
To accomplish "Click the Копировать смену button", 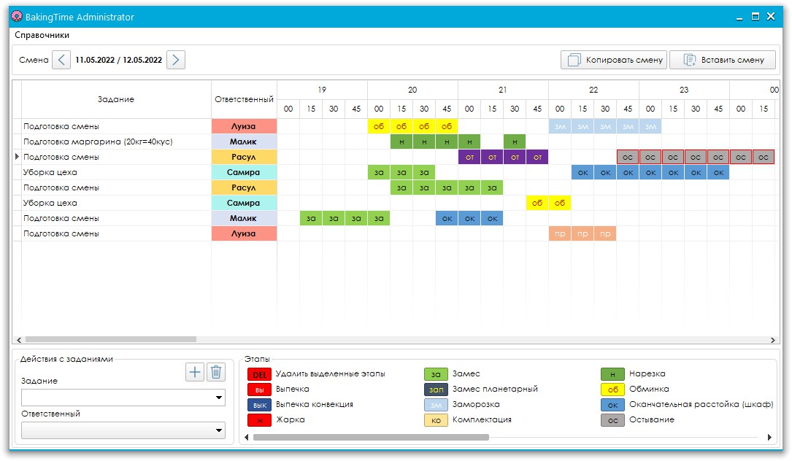I will 614,60.
